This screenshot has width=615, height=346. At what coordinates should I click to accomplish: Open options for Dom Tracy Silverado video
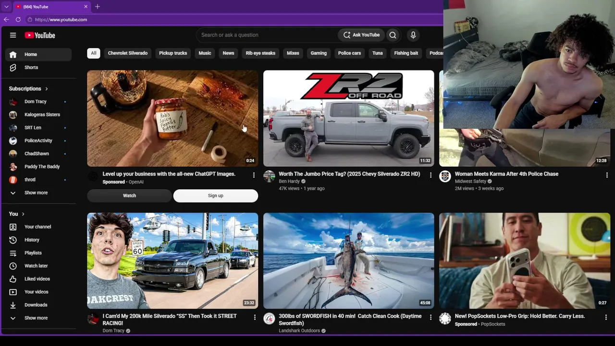(255, 317)
